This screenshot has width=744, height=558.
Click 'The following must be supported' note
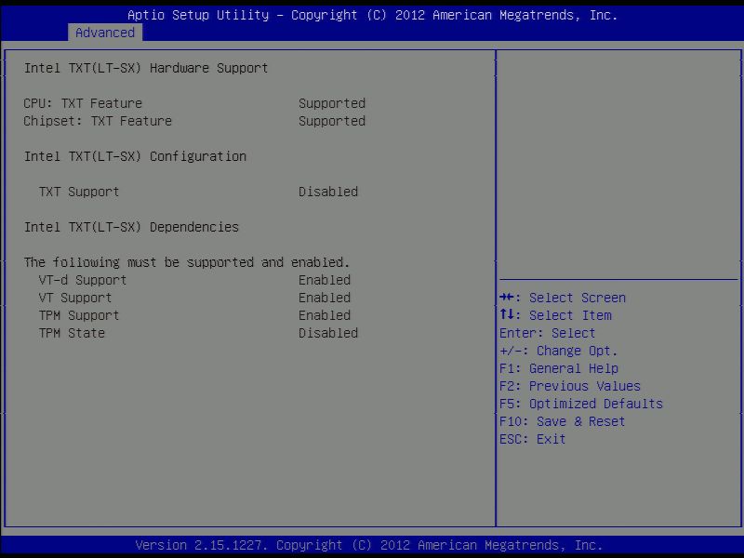[x=187, y=262]
